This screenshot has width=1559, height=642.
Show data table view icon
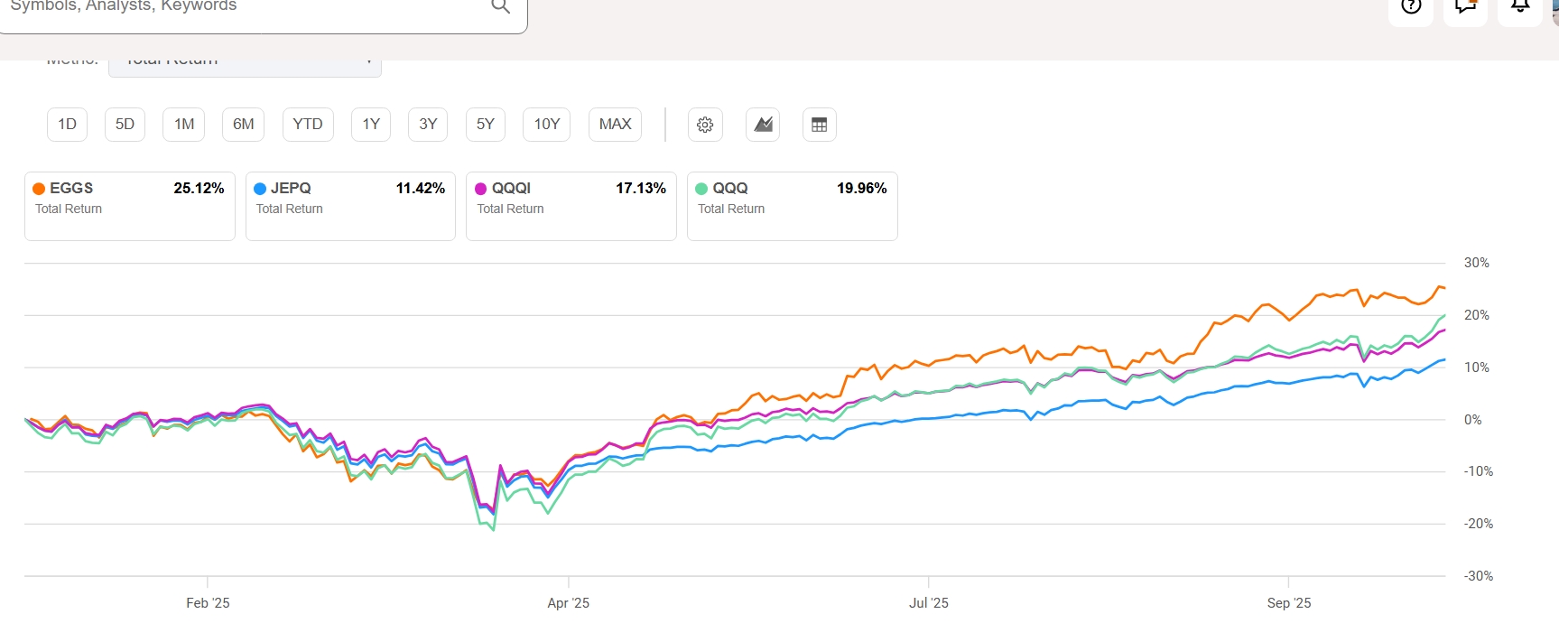(819, 125)
